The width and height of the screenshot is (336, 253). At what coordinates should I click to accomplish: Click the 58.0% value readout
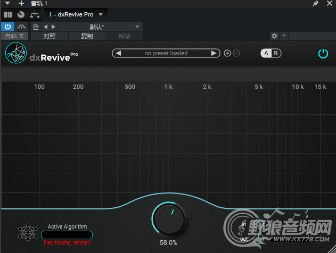pos(169,243)
